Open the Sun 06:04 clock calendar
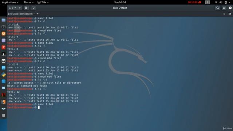Image resolution: width=233 pixels, height=131 pixels. tap(120, 2)
